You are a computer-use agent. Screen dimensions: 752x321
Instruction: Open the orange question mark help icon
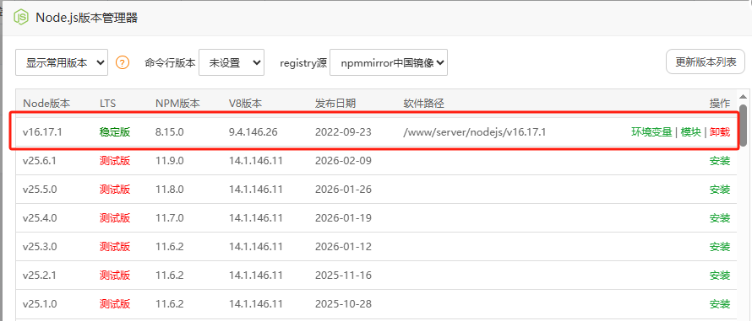pos(123,62)
